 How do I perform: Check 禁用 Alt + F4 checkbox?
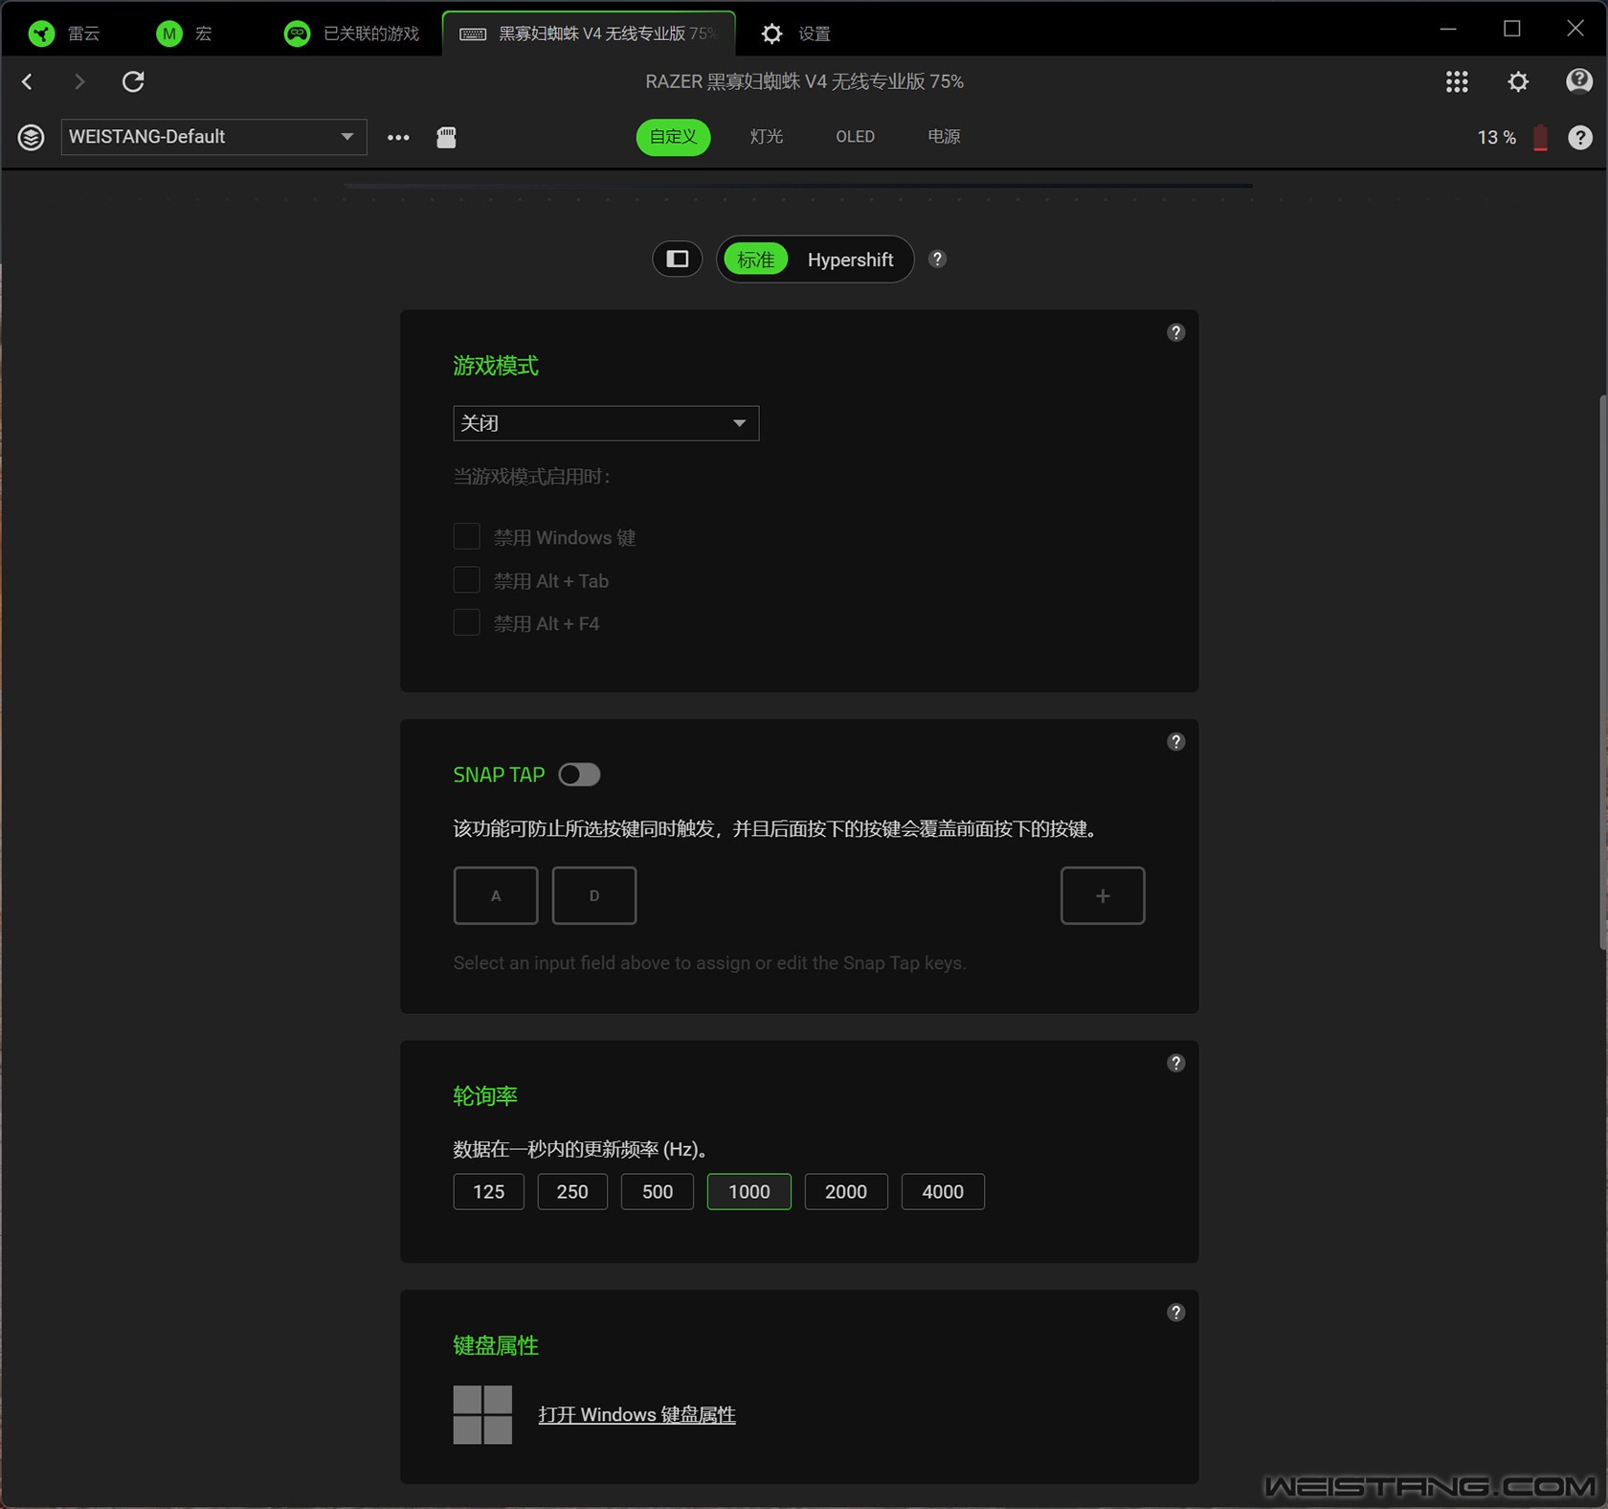pos(466,622)
